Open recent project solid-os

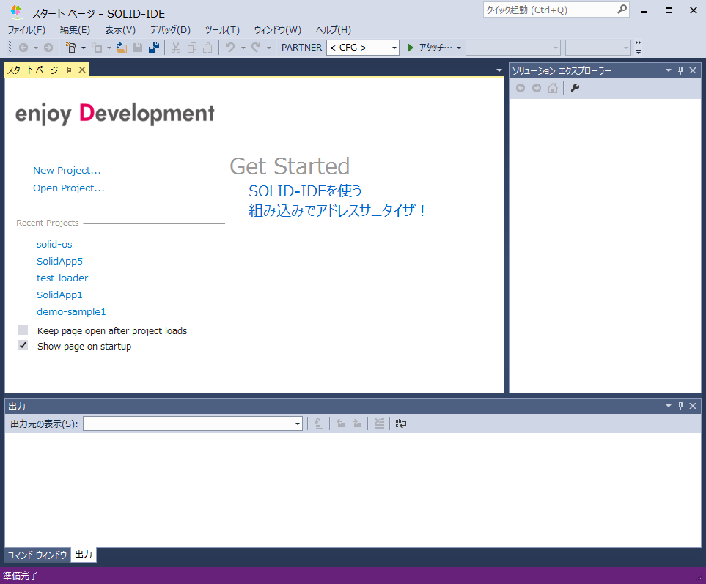point(54,244)
